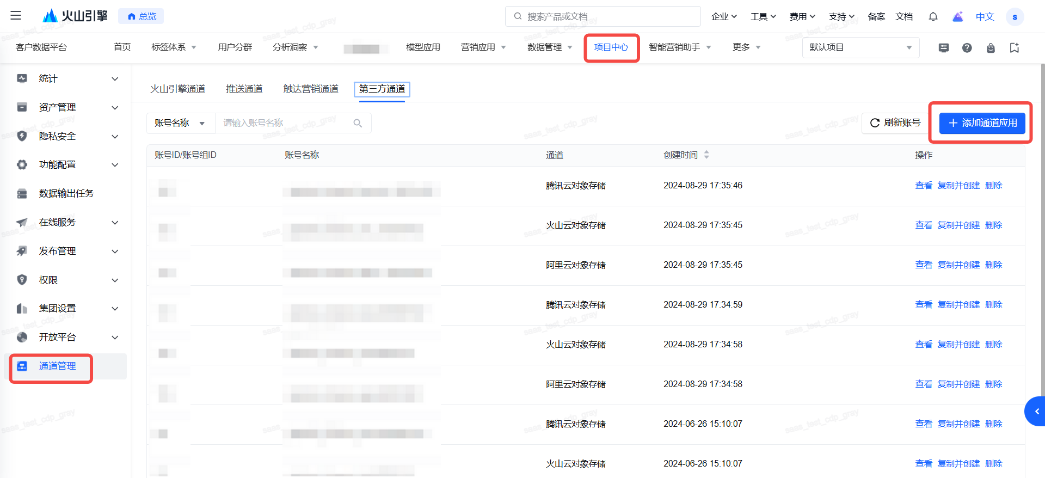The height and width of the screenshot is (478, 1045).
Task: Open the 文档 link in the header
Action: [904, 16]
